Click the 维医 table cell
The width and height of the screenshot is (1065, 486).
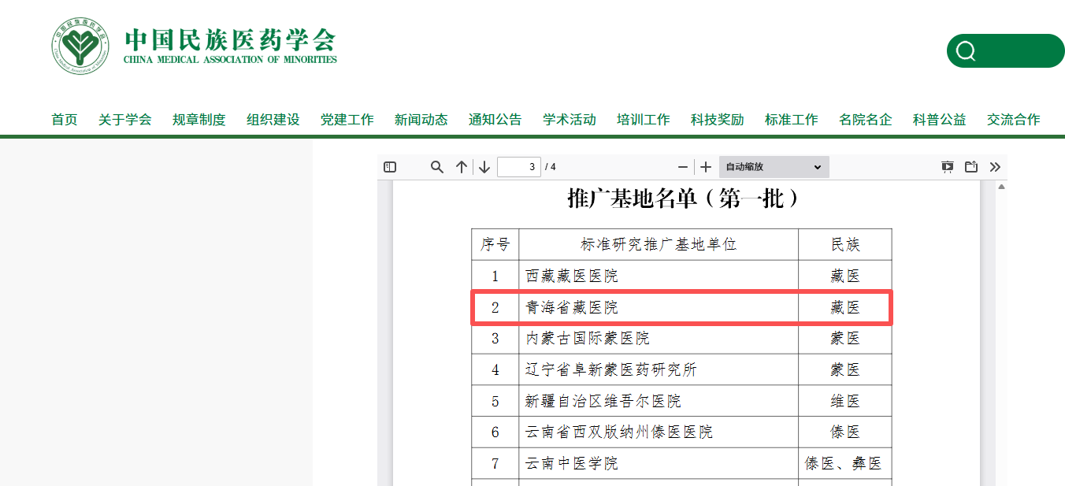point(845,401)
